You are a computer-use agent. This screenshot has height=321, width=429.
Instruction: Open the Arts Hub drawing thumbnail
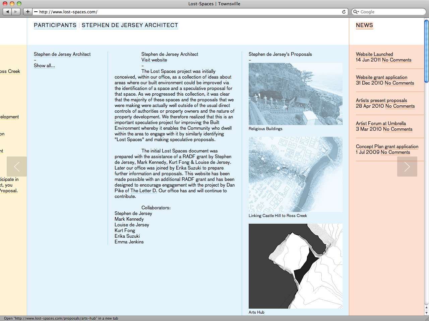(296, 266)
